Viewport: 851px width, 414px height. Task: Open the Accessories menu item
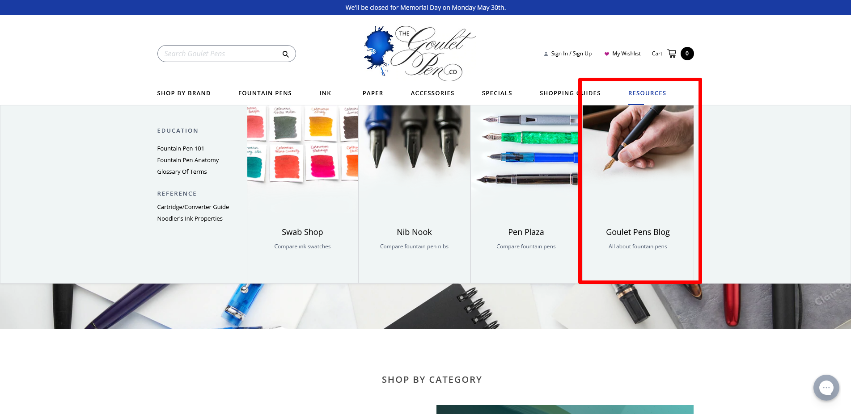pyautogui.click(x=432, y=93)
